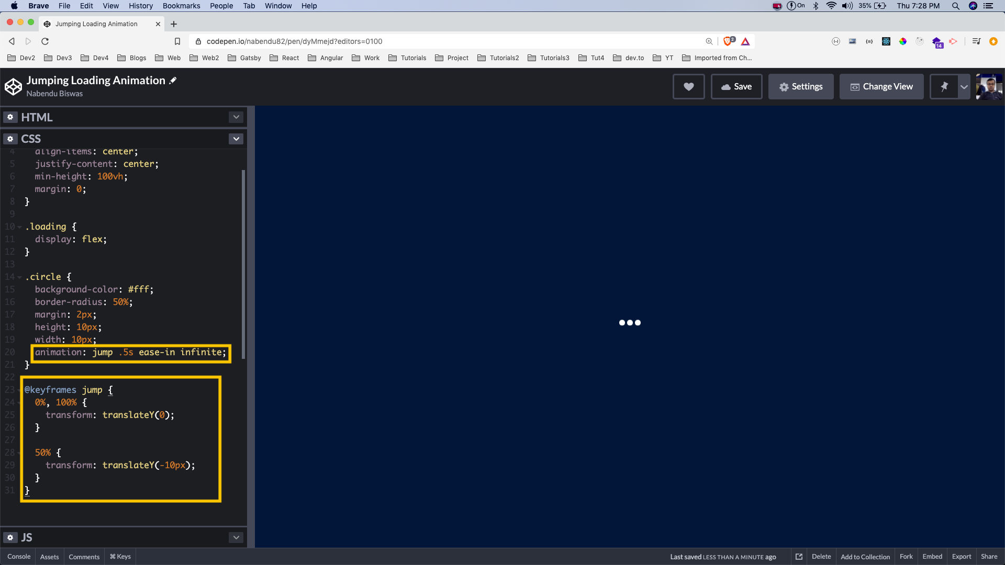Click the Share button
This screenshot has width=1005, height=565.
click(x=989, y=557)
